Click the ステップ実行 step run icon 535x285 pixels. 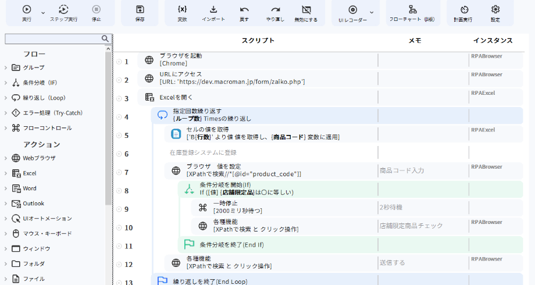[x=63, y=9]
